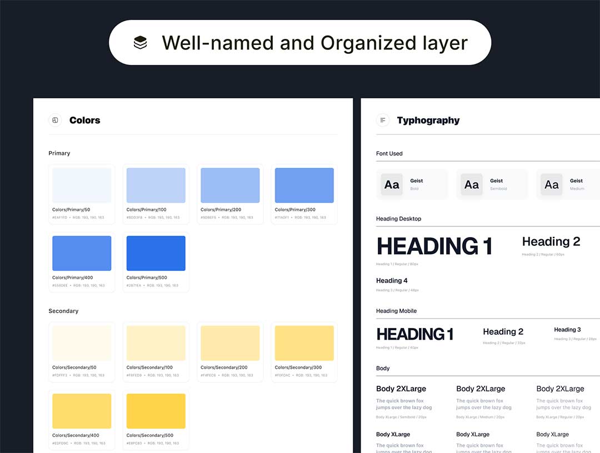Select the Heading 4 sample text
Image resolution: width=600 pixels, height=453 pixels.
click(392, 280)
